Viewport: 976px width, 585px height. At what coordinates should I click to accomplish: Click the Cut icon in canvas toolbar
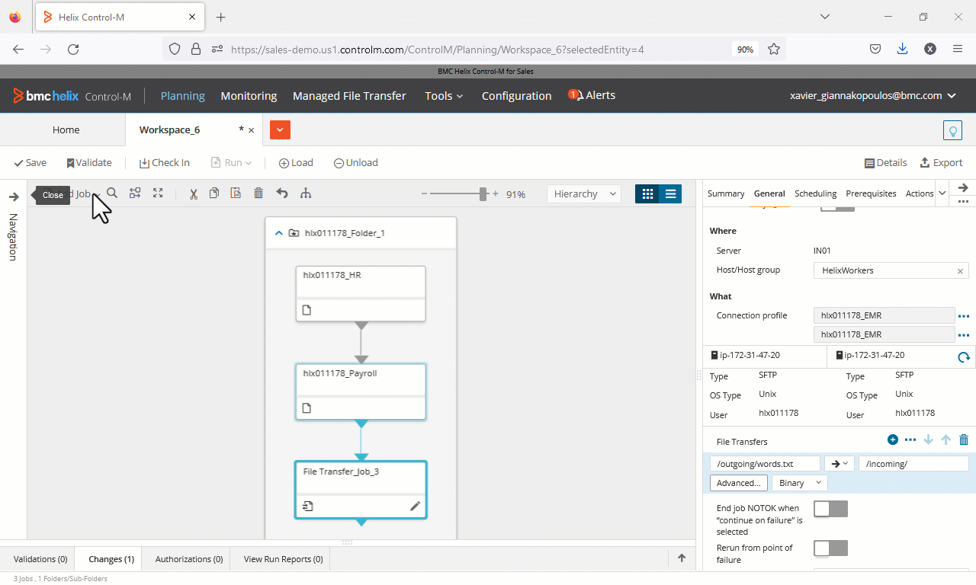[194, 193]
